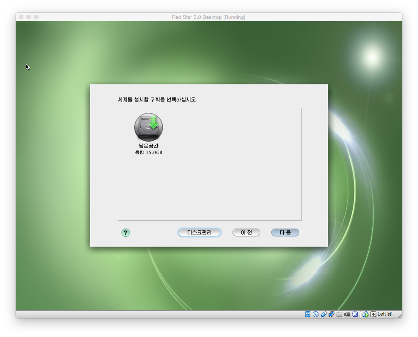This screenshot has height=337, width=418.
Task: Click the optical CD drive status icon
Action: pyautogui.click(x=316, y=314)
